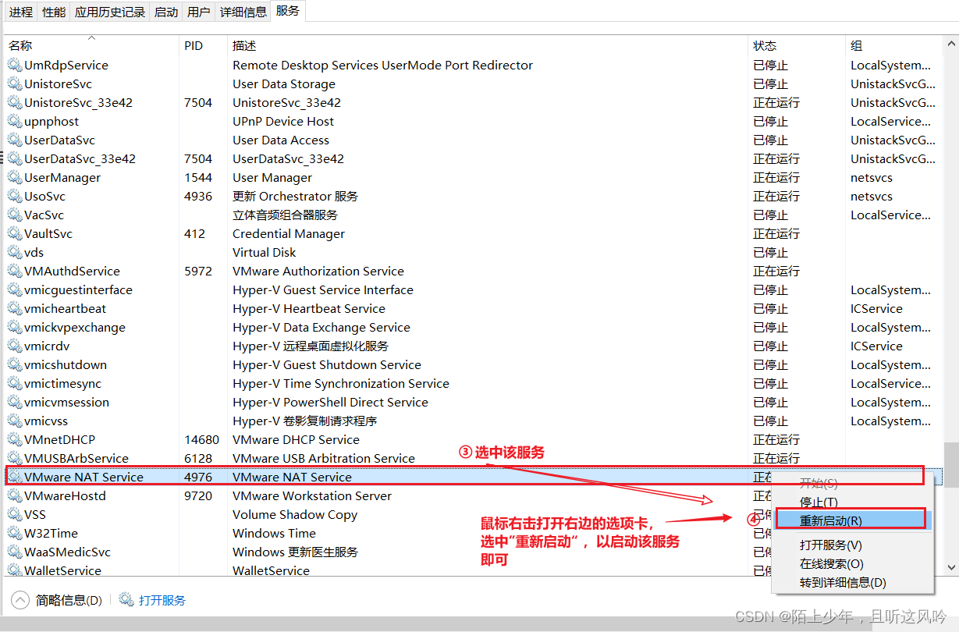Select the UnistoreSvc service name

[x=58, y=84]
